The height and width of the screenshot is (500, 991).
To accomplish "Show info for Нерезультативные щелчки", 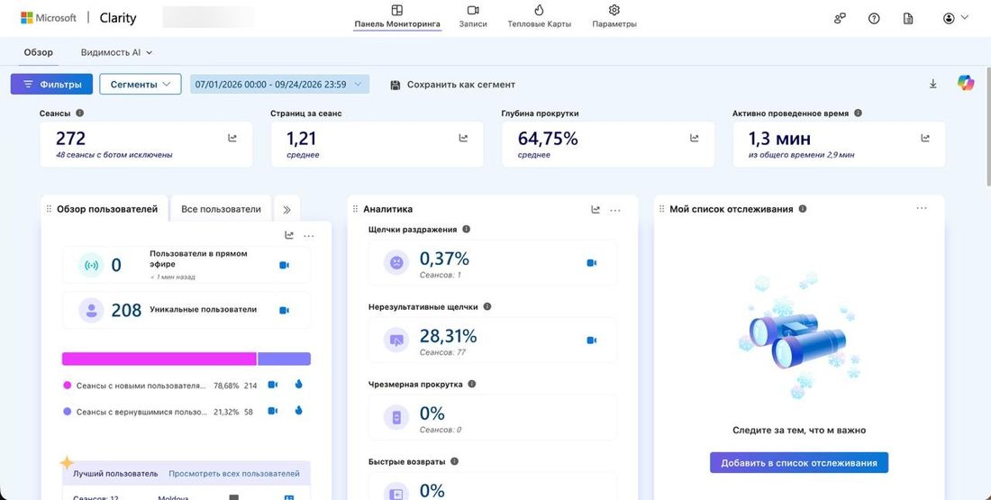I will pos(487,306).
